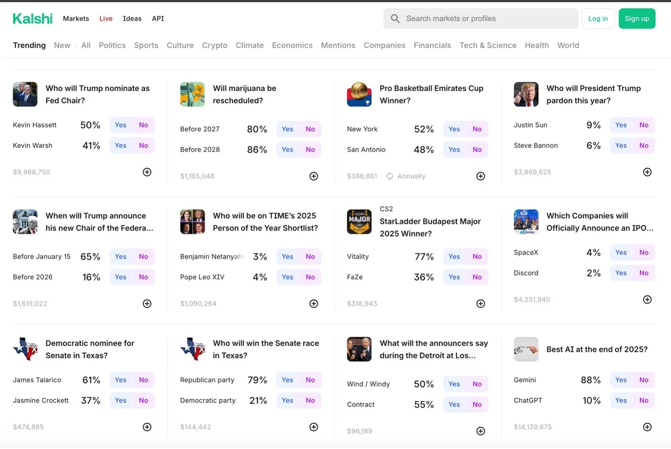This screenshot has width=671, height=449.
Task: Open Fed Chair market thumbnail
Action: tap(25, 94)
